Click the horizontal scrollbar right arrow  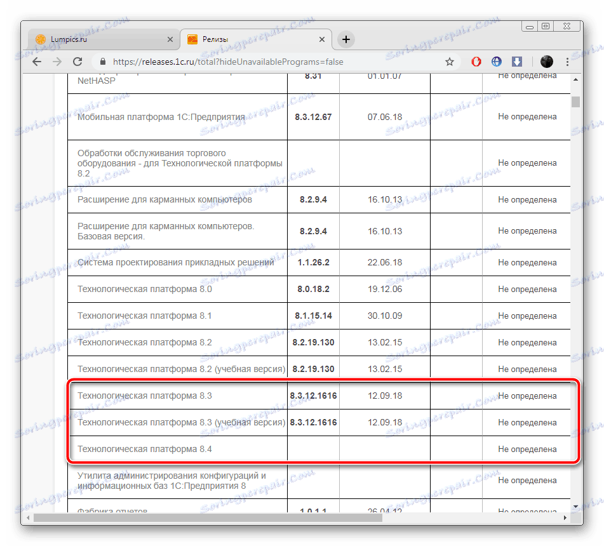[565, 518]
